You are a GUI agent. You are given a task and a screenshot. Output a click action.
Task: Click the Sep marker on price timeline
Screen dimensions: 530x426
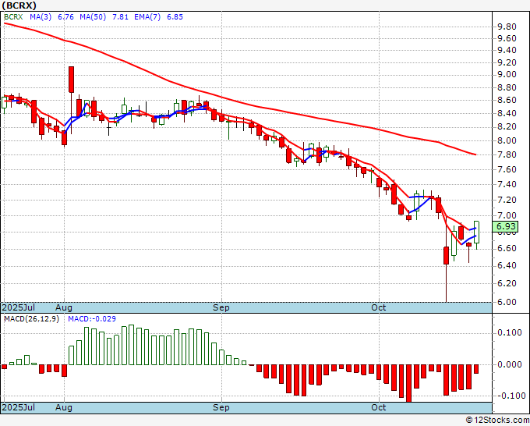point(221,307)
